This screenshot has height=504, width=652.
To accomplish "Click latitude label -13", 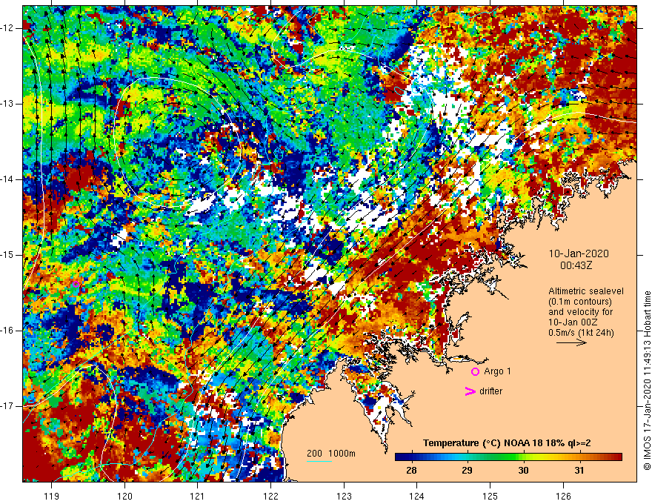I will 7,104.
